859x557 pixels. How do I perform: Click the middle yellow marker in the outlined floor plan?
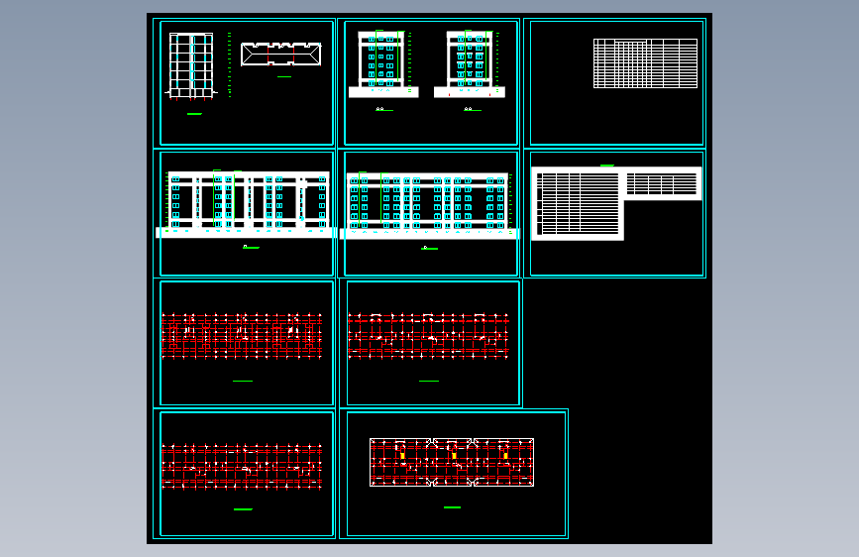click(454, 456)
